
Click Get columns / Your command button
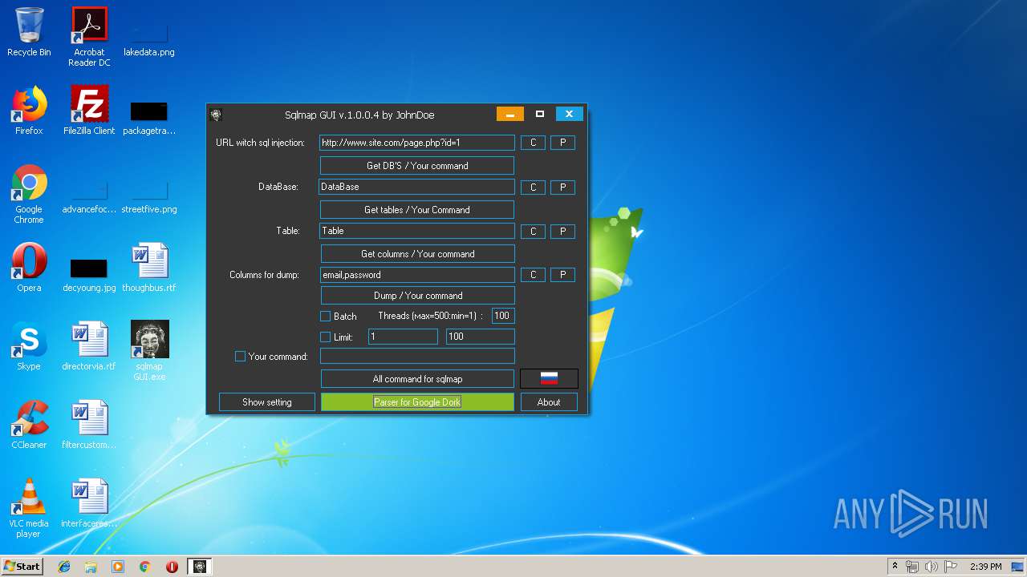coord(418,254)
